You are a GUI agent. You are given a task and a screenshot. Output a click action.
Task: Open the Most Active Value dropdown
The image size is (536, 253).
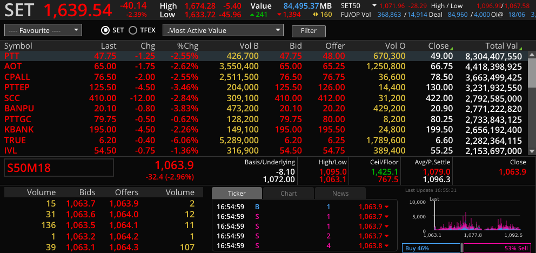pos(223,30)
